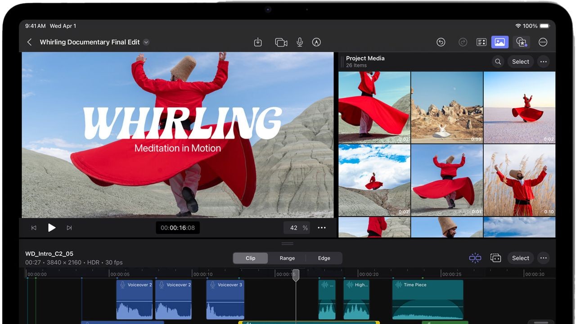The width and height of the screenshot is (576, 324).
Task: Expand the Whirling Documentary Final Edit dropdown
Action: pos(146,42)
